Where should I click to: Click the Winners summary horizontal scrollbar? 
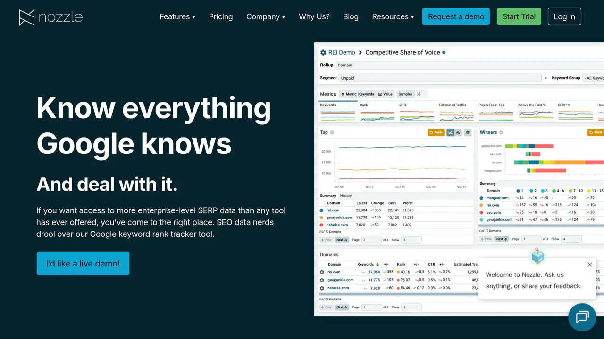[541, 226]
